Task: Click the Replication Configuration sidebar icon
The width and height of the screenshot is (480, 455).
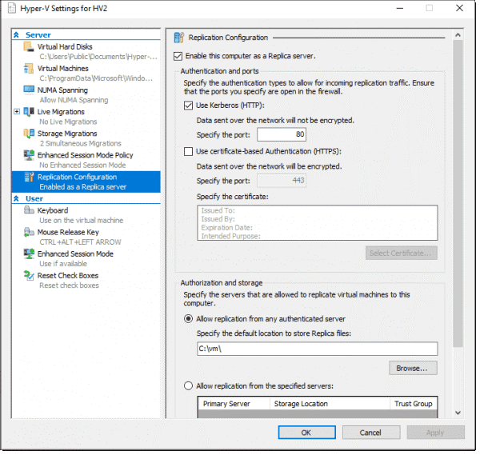Action: (29, 177)
